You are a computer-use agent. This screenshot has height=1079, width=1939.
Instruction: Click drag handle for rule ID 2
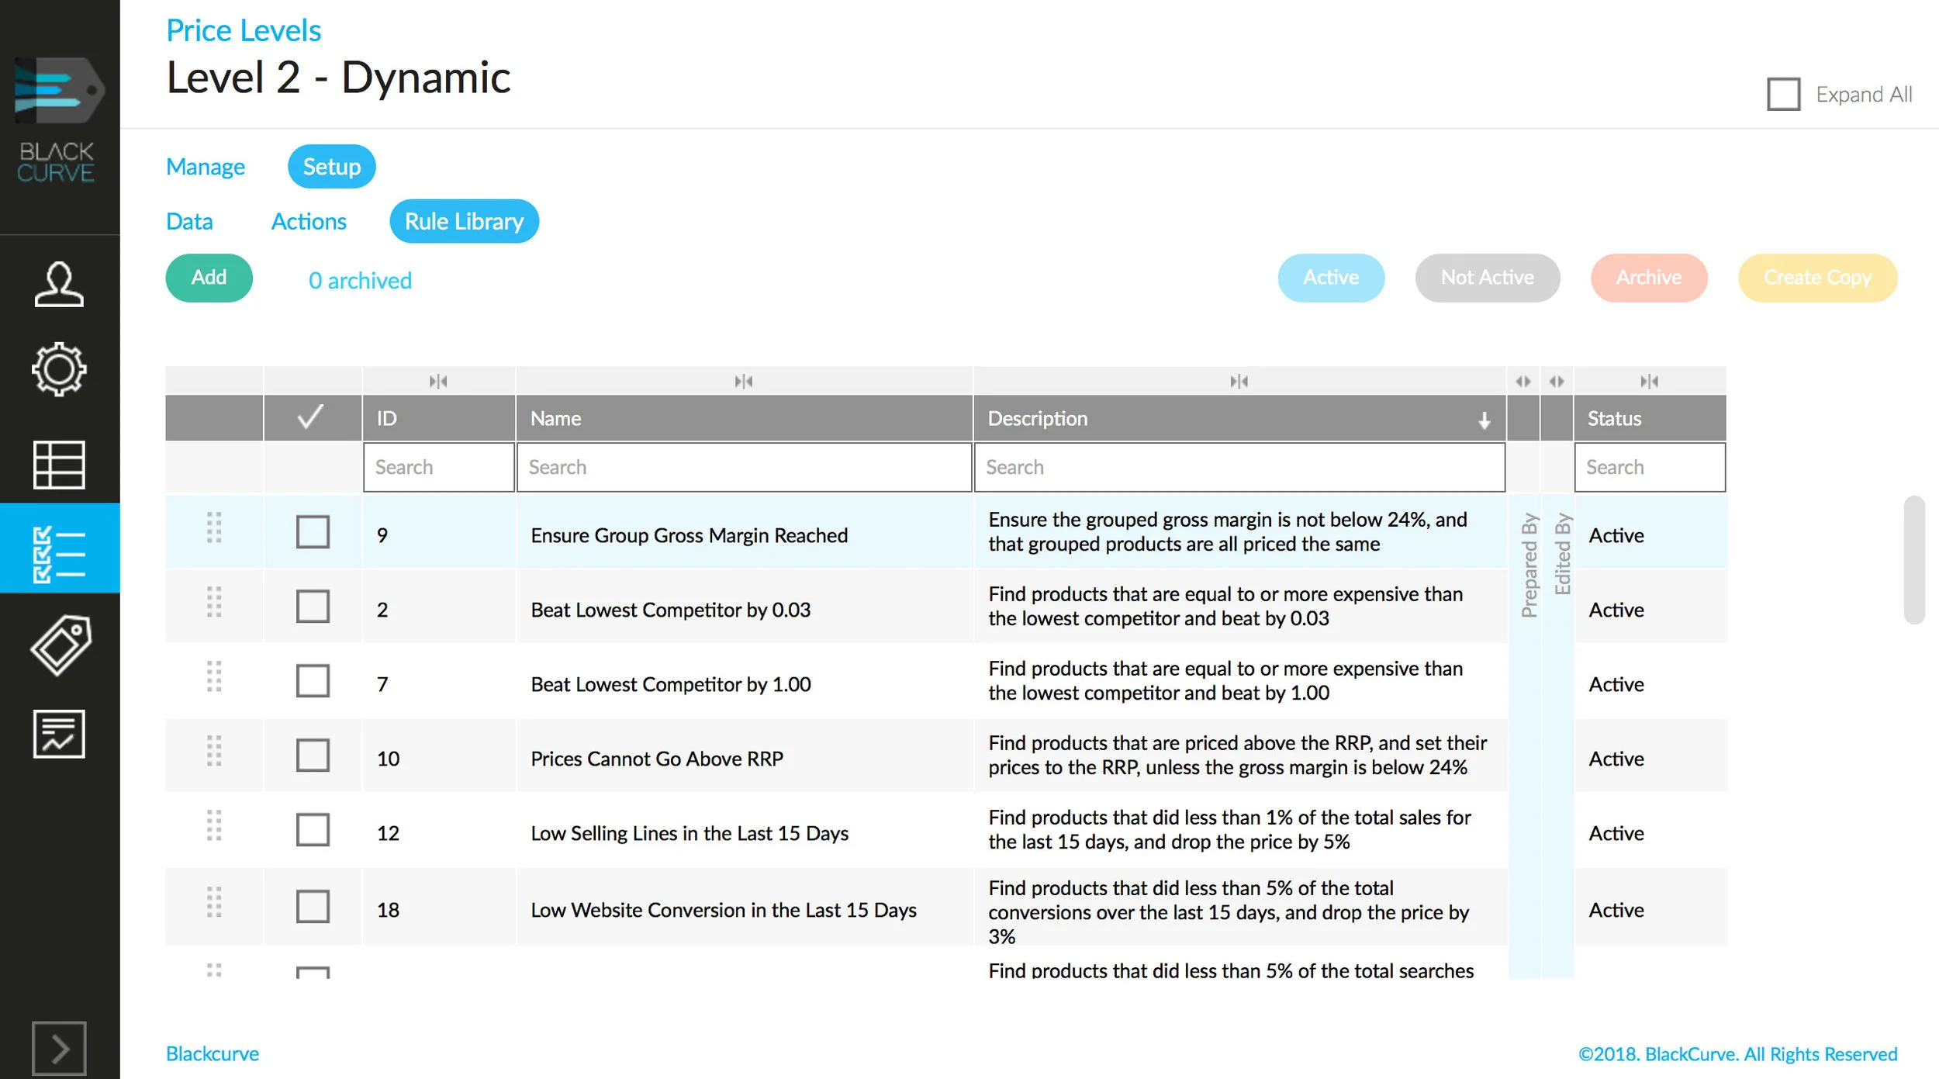(x=214, y=601)
